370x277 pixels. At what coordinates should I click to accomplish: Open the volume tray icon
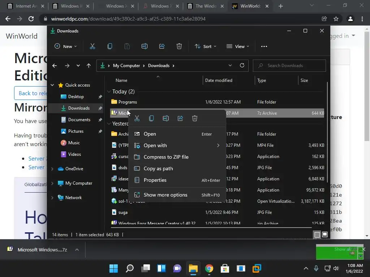click(x=336, y=268)
